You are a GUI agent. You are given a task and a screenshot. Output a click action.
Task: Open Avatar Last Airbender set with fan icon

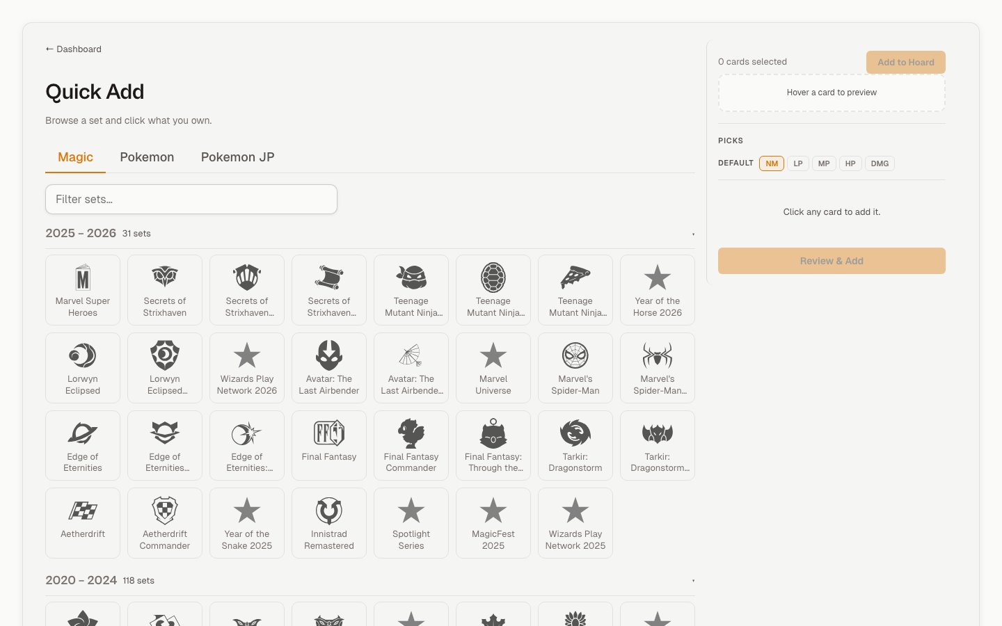pos(411,368)
